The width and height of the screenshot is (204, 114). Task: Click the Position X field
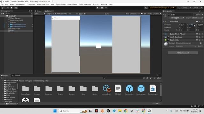click(184, 25)
